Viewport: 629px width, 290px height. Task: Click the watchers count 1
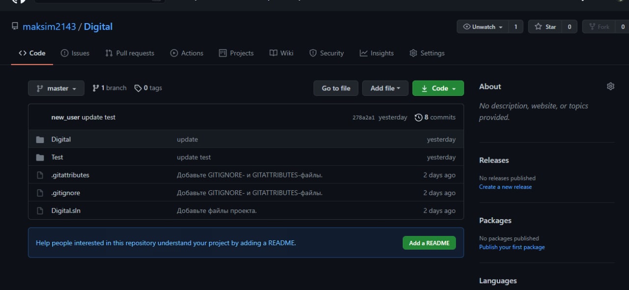coord(515,27)
